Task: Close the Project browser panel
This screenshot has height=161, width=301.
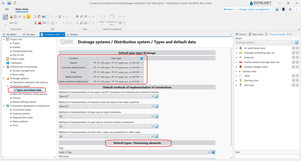Action: click(x=290, y=34)
